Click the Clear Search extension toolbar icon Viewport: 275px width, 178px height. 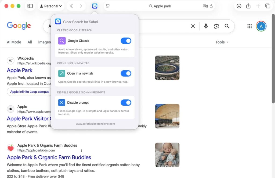pos(95,6)
